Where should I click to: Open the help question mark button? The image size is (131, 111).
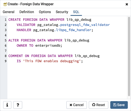point(18,105)
